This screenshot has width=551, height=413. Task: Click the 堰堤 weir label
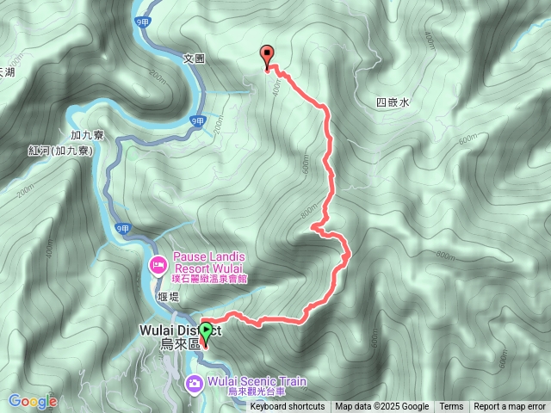[x=169, y=297]
